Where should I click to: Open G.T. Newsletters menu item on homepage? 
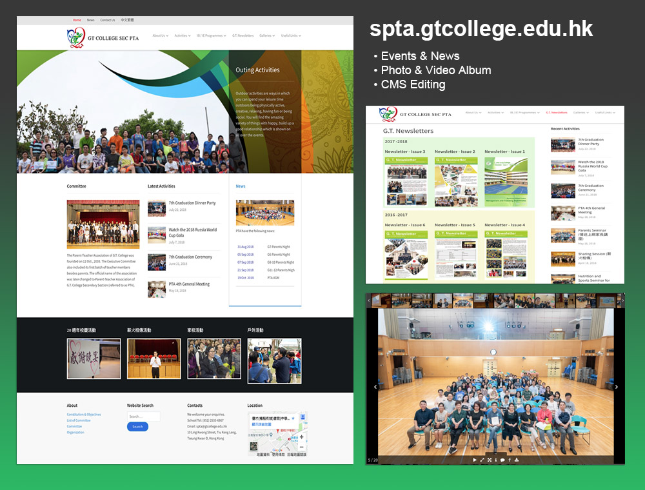[x=243, y=35]
